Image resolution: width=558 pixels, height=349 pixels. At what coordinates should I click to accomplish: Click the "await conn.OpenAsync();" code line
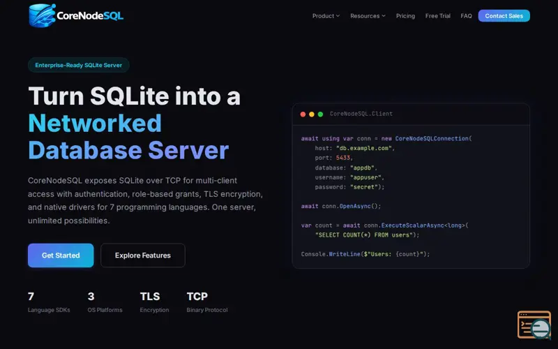pyautogui.click(x=341, y=206)
